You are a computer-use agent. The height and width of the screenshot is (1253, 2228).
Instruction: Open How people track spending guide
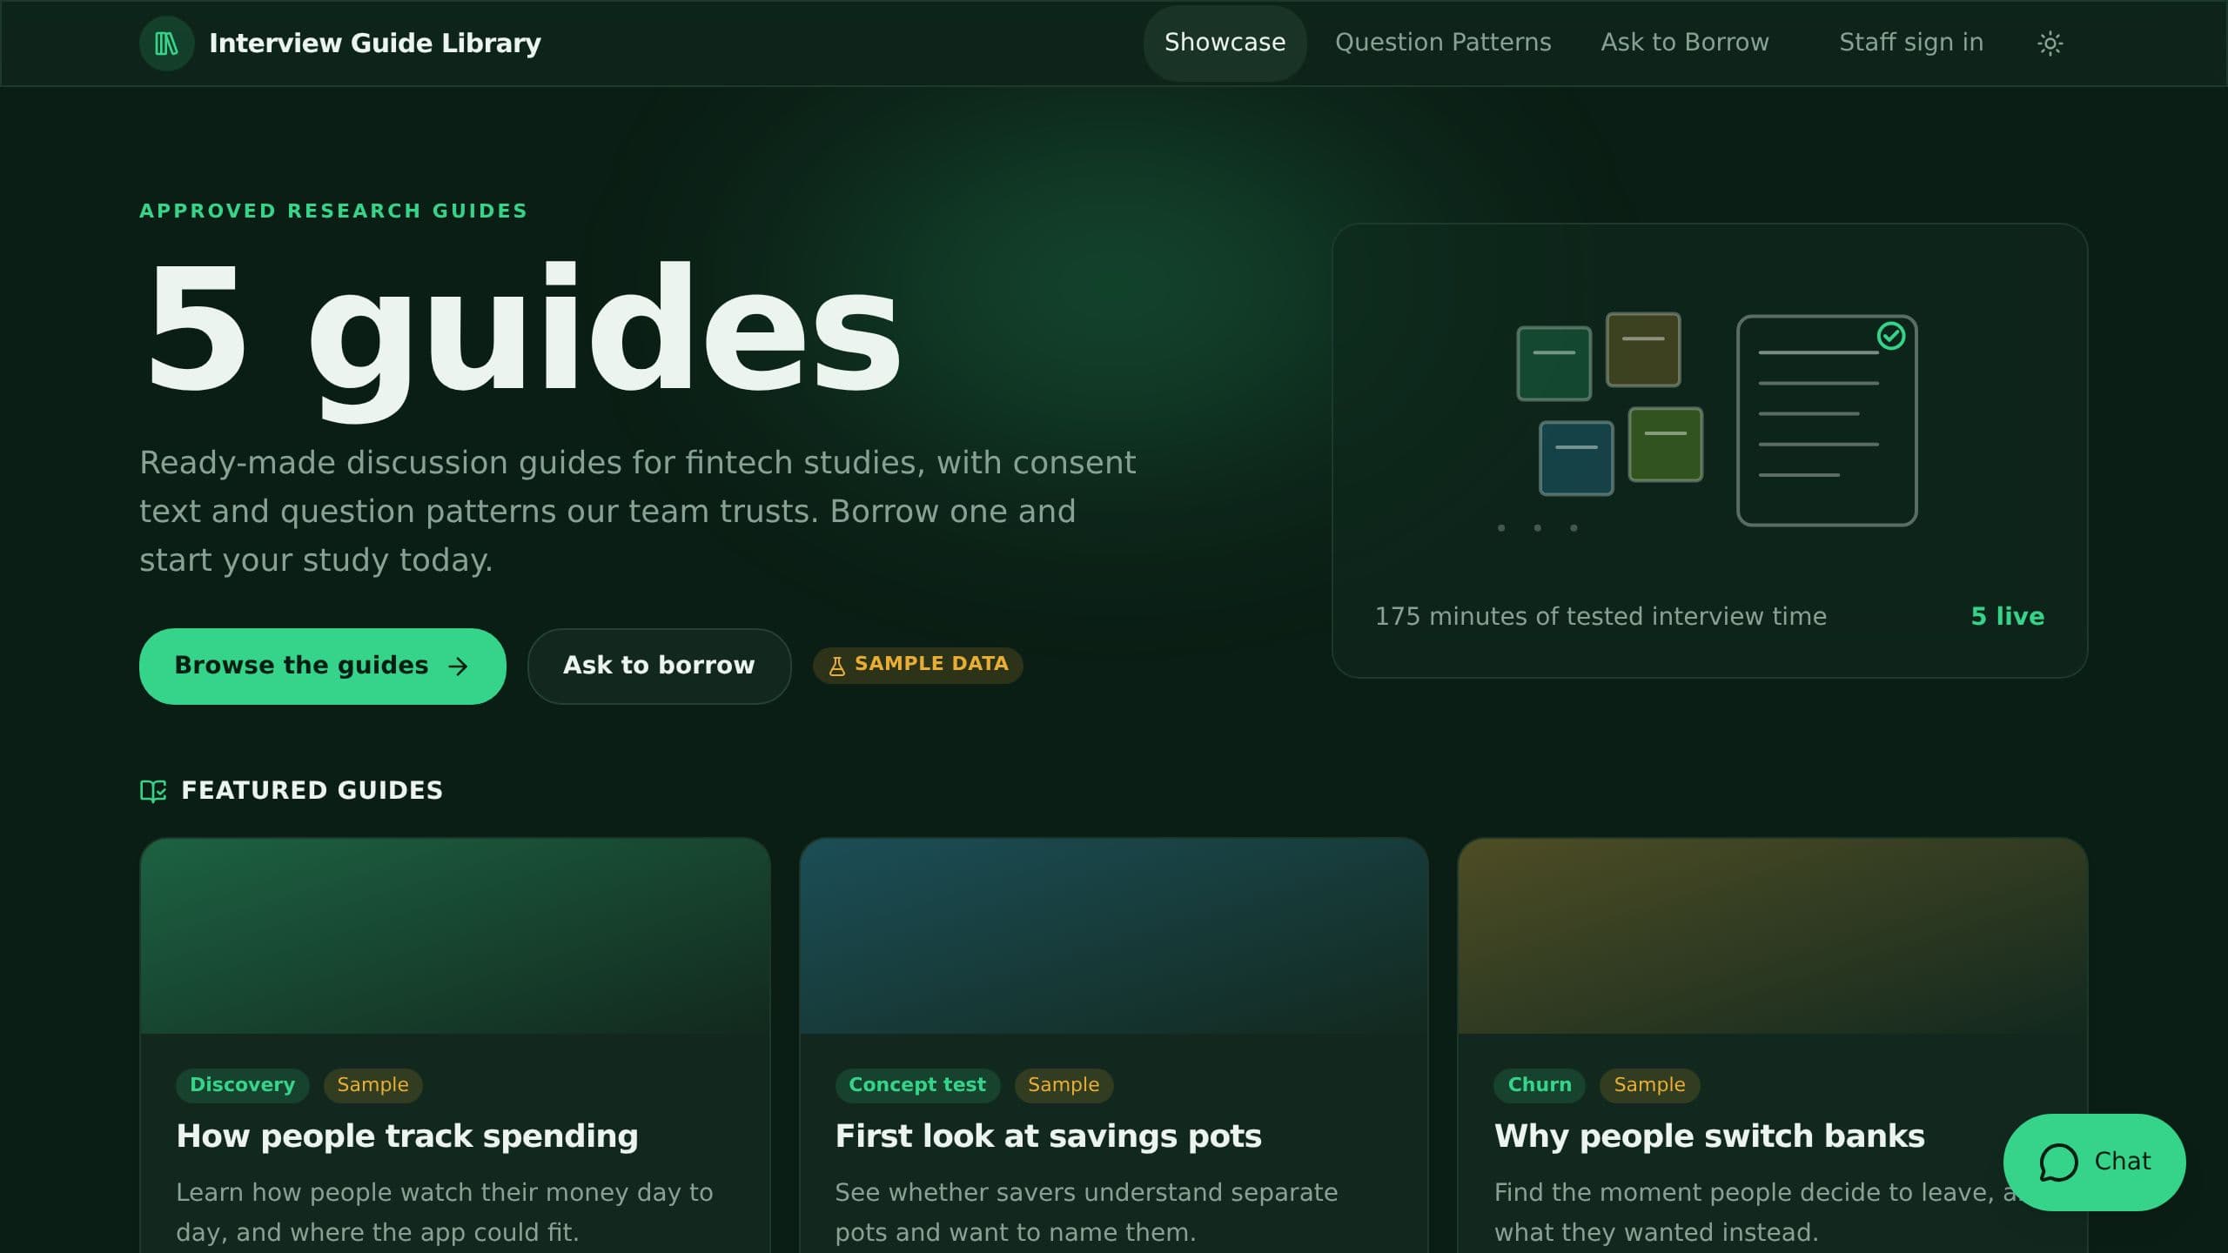(x=407, y=1136)
